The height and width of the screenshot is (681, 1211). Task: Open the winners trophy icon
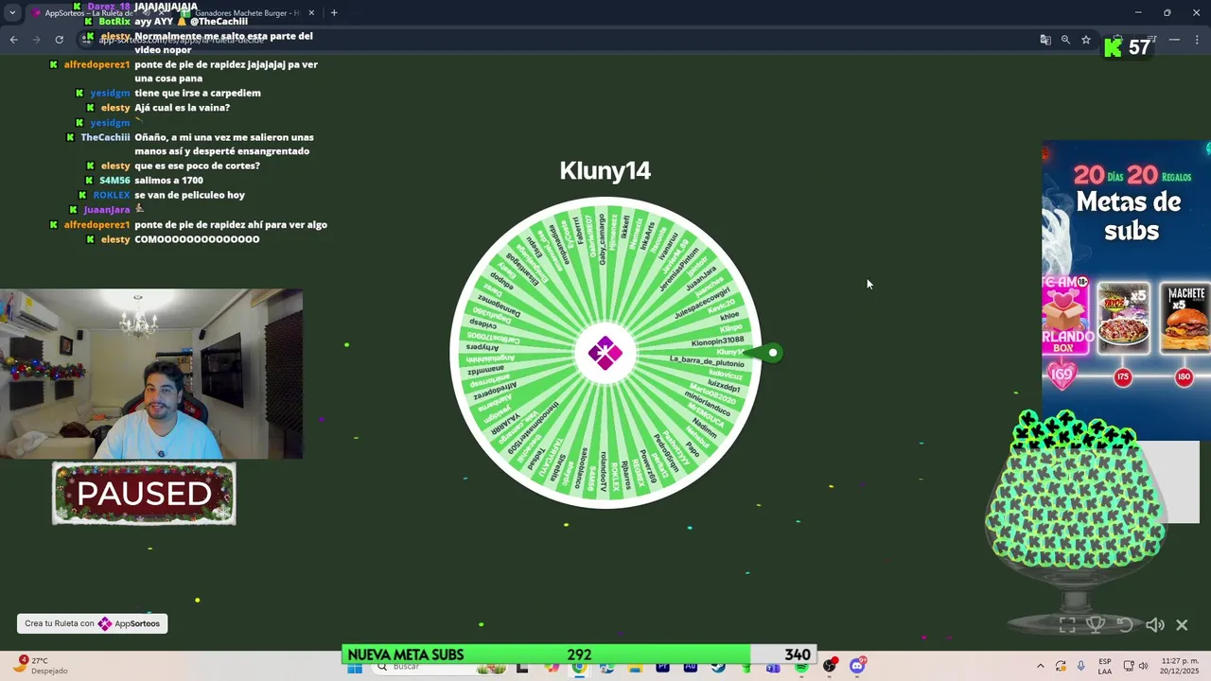[x=1096, y=624]
